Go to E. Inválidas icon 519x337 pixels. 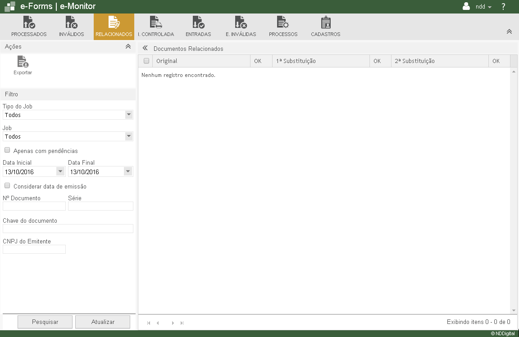(241, 23)
